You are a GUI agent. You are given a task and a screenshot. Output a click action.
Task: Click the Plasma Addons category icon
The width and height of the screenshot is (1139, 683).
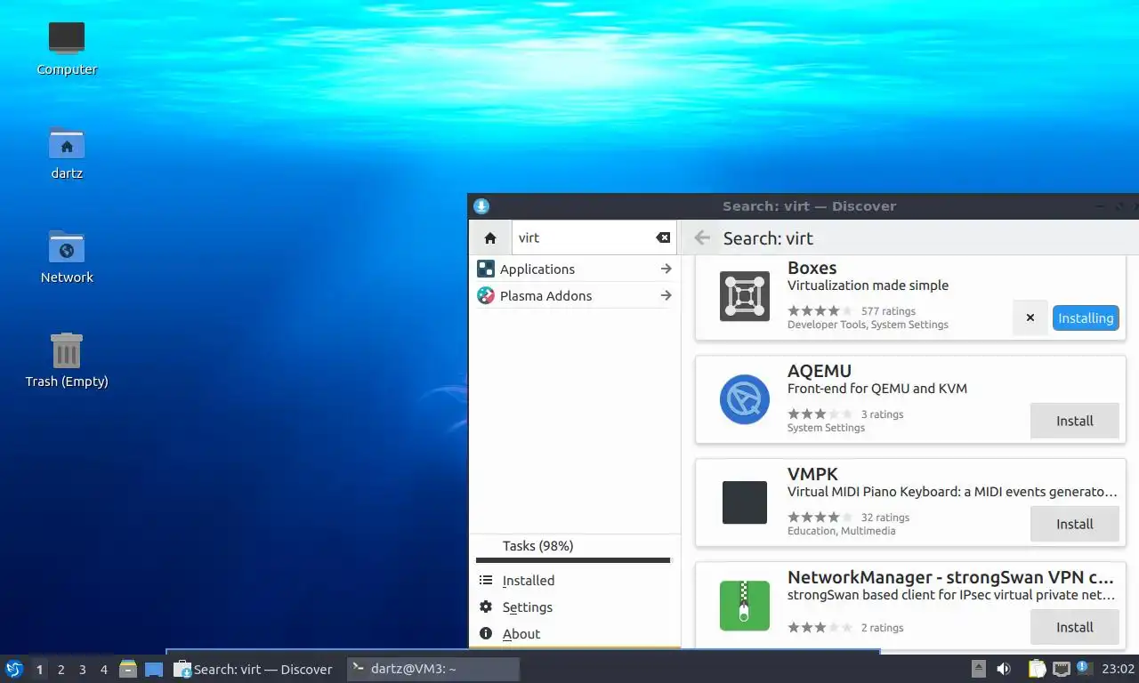486,295
